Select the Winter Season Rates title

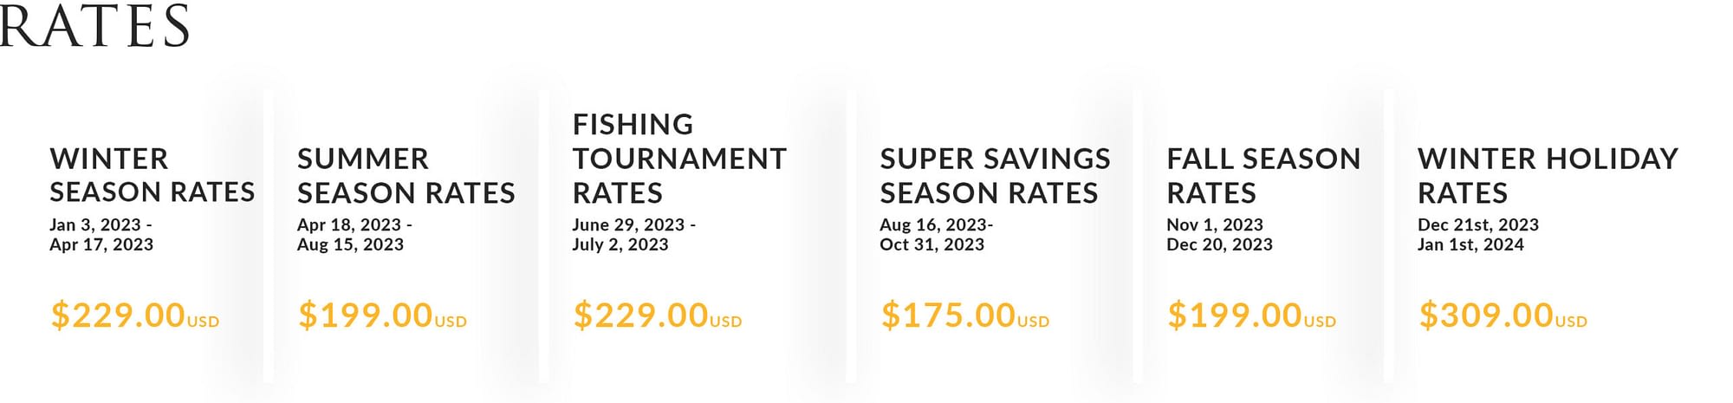153,175
